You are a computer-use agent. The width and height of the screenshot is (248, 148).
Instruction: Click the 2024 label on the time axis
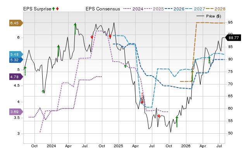click(x=51, y=146)
